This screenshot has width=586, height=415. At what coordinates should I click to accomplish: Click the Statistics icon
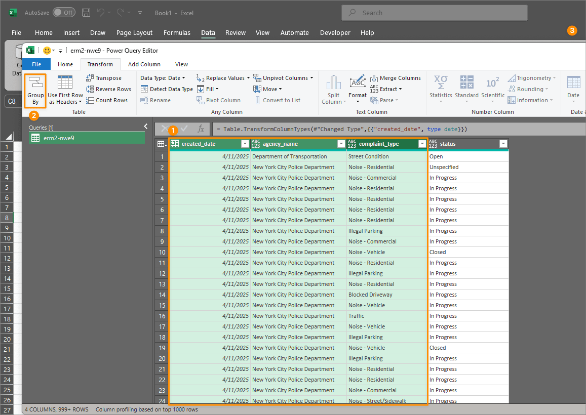point(441,82)
